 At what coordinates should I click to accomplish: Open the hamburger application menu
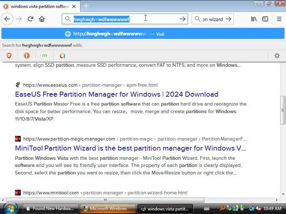coord(279,19)
